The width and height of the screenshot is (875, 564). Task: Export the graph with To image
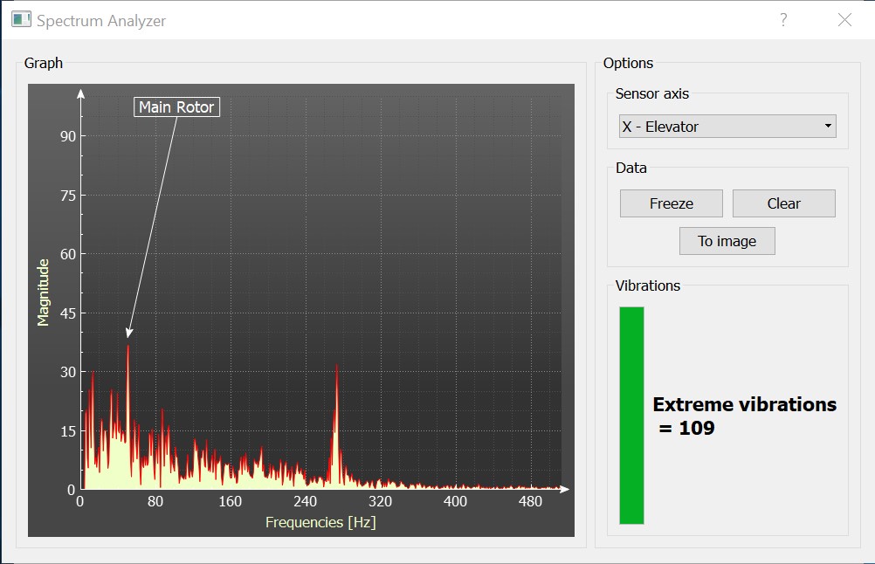(727, 241)
